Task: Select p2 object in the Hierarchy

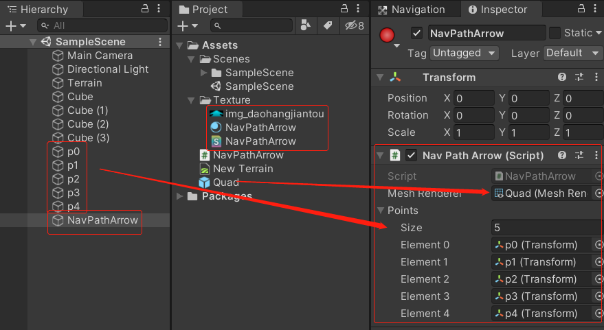Action: click(x=73, y=179)
